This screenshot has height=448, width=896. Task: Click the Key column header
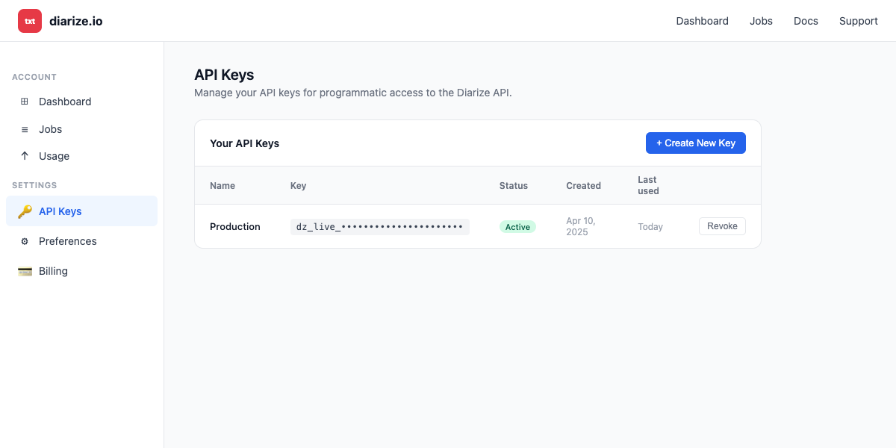[x=297, y=185]
